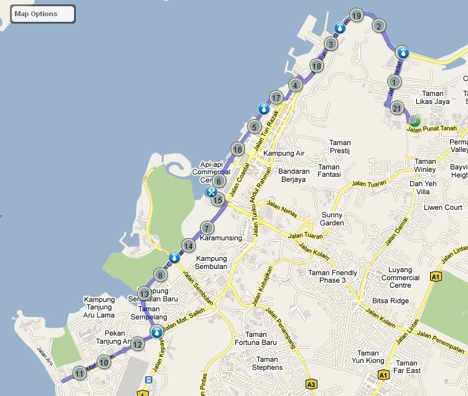Click the Taman Far East label

[x=407, y=367]
